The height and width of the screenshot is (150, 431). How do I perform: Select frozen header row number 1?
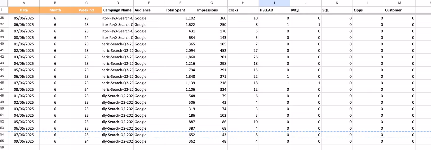pyautogui.click(x=4, y=10)
